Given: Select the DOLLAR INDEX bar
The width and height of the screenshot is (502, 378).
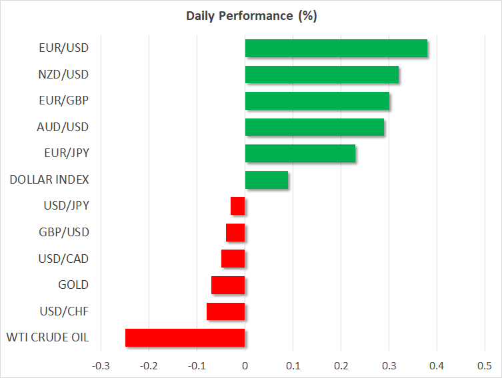Looking at the screenshot, I should tap(267, 180).
